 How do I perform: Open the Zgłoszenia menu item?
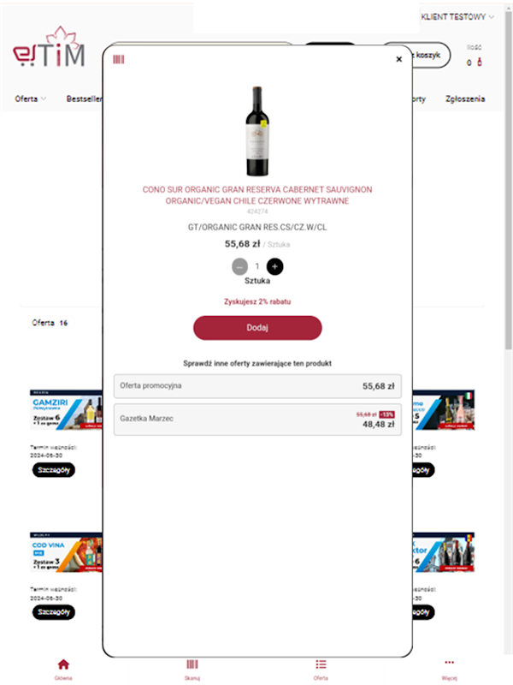click(x=465, y=98)
